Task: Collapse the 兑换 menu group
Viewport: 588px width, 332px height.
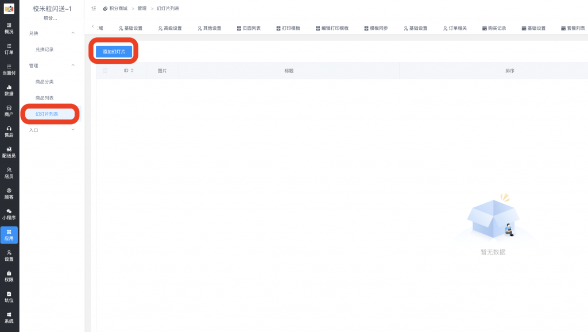Action: click(51, 33)
